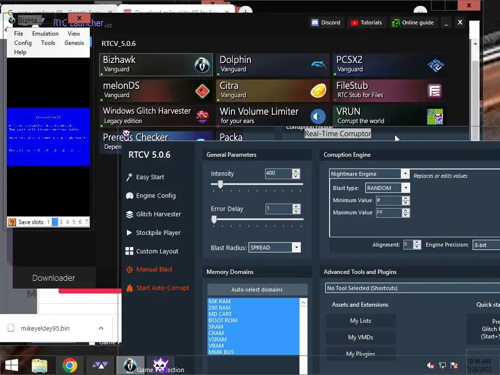Click the PCSX2 Vanguard logo icon
The image size is (500, 375).
pos(435,65)
